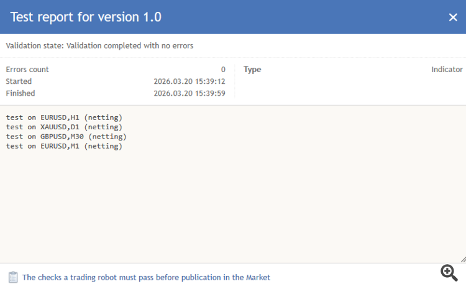Click the Started label
The image size is (466, 289).
(x=19, y=81)
